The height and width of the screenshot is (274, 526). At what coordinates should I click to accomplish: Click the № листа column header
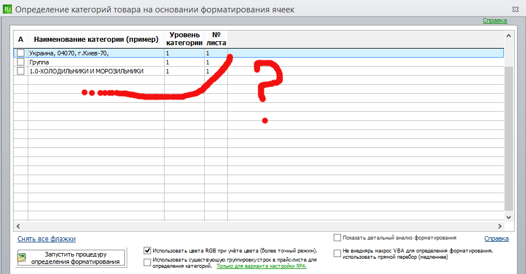[x=216, y=39]
